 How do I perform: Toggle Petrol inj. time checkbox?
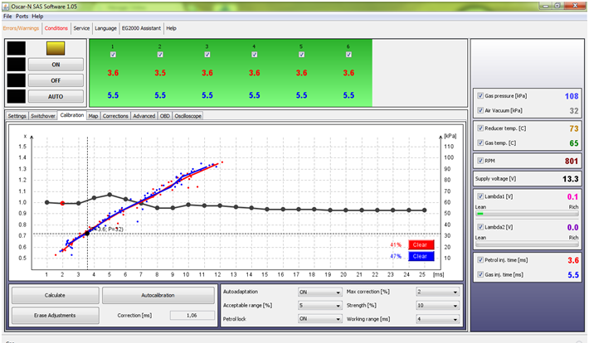pyautogui.click(x=480, y=259)
